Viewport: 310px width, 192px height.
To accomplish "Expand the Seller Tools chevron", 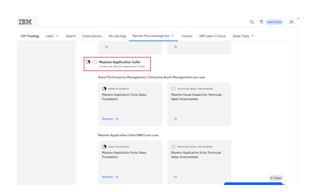I will (x=253, y=36).
